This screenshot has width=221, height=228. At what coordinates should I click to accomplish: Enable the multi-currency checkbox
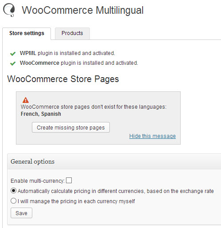tap(69, 181)
